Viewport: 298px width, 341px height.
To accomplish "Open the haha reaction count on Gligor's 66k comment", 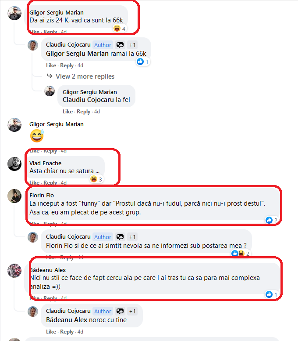I will [x=120, y=28].
